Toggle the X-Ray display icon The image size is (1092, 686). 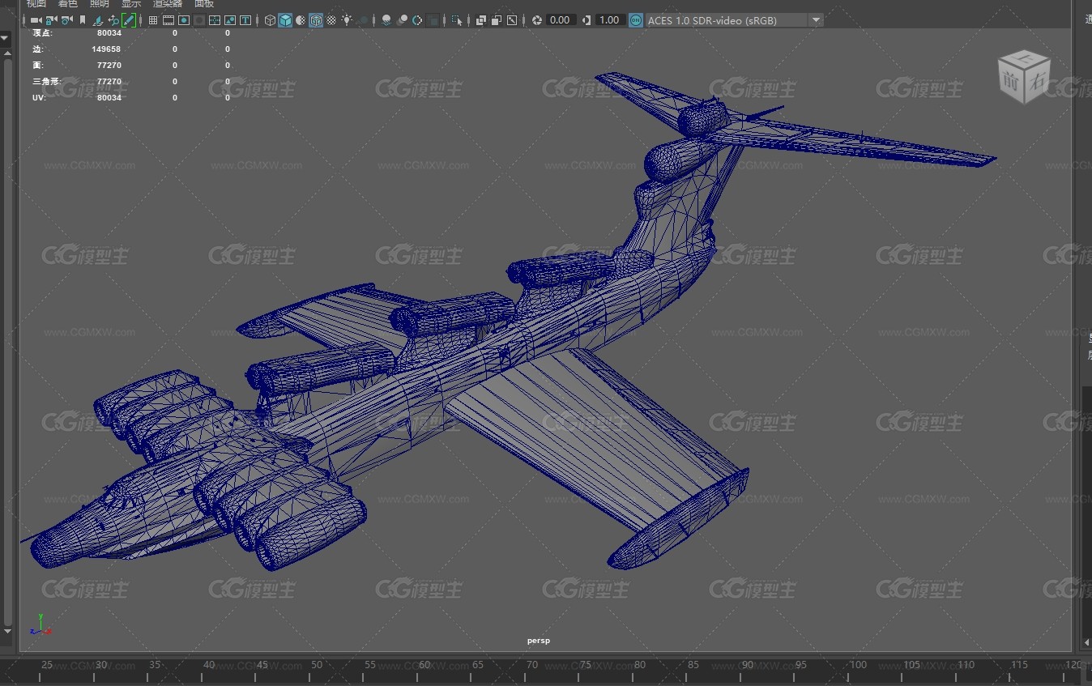481,20
